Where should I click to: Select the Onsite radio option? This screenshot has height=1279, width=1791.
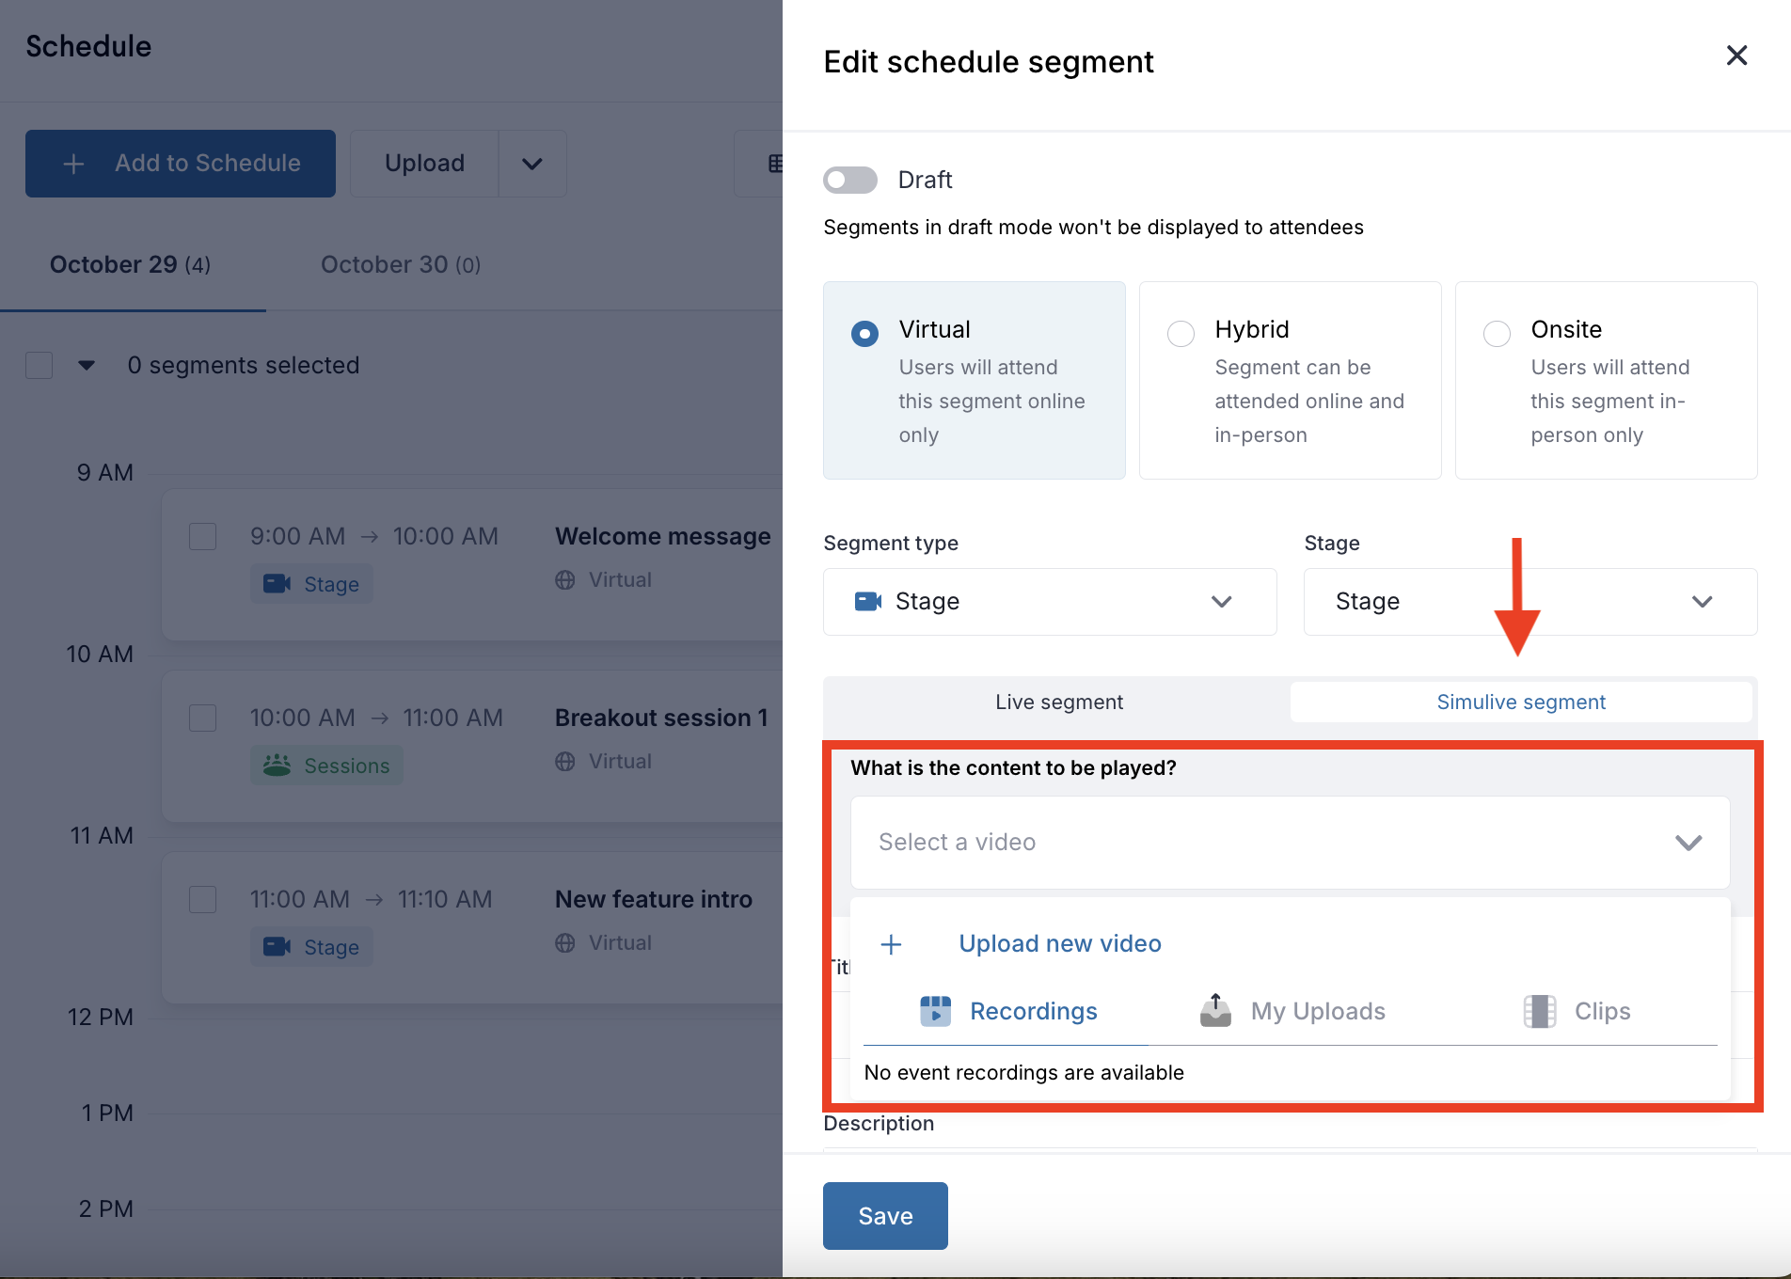[x=1497, y=334]
